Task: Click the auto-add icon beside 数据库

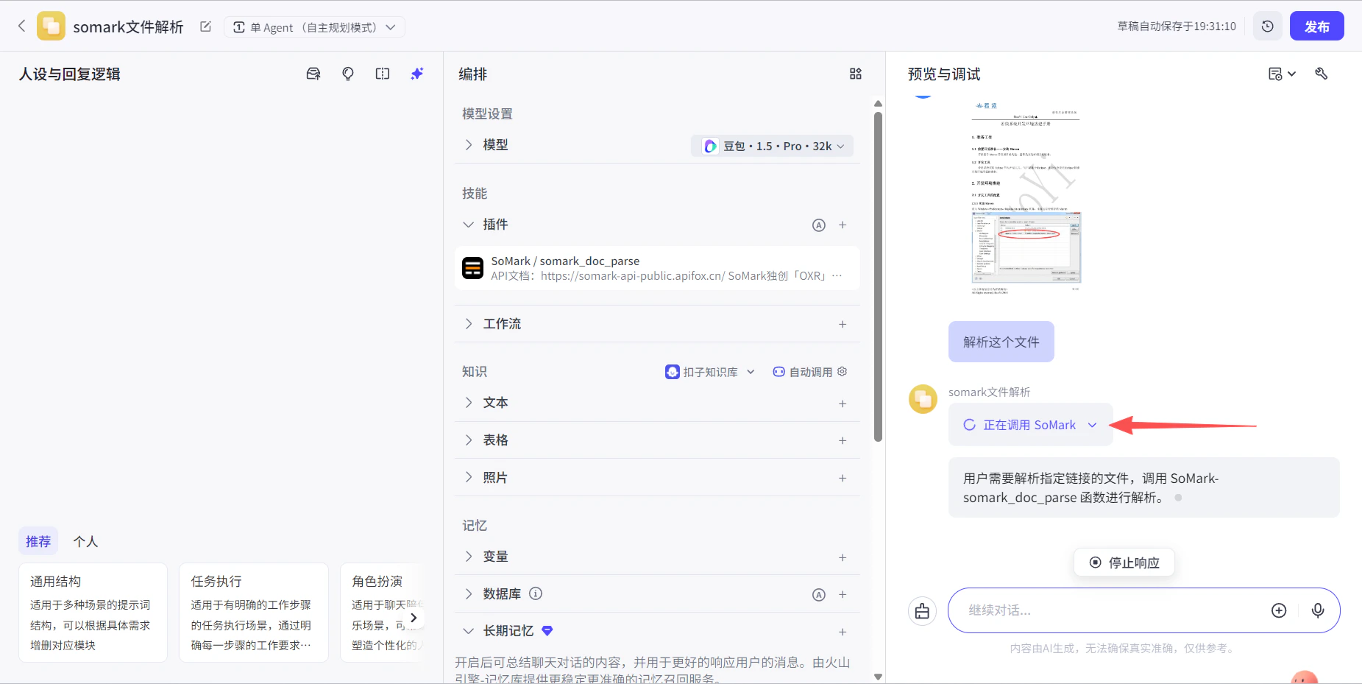Action: (x=819, y=595)
